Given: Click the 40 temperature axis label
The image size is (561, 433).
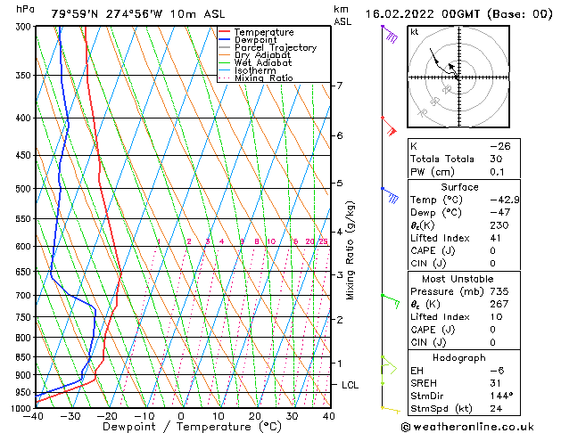Looking at the screenshot, I should coord(328,416).
